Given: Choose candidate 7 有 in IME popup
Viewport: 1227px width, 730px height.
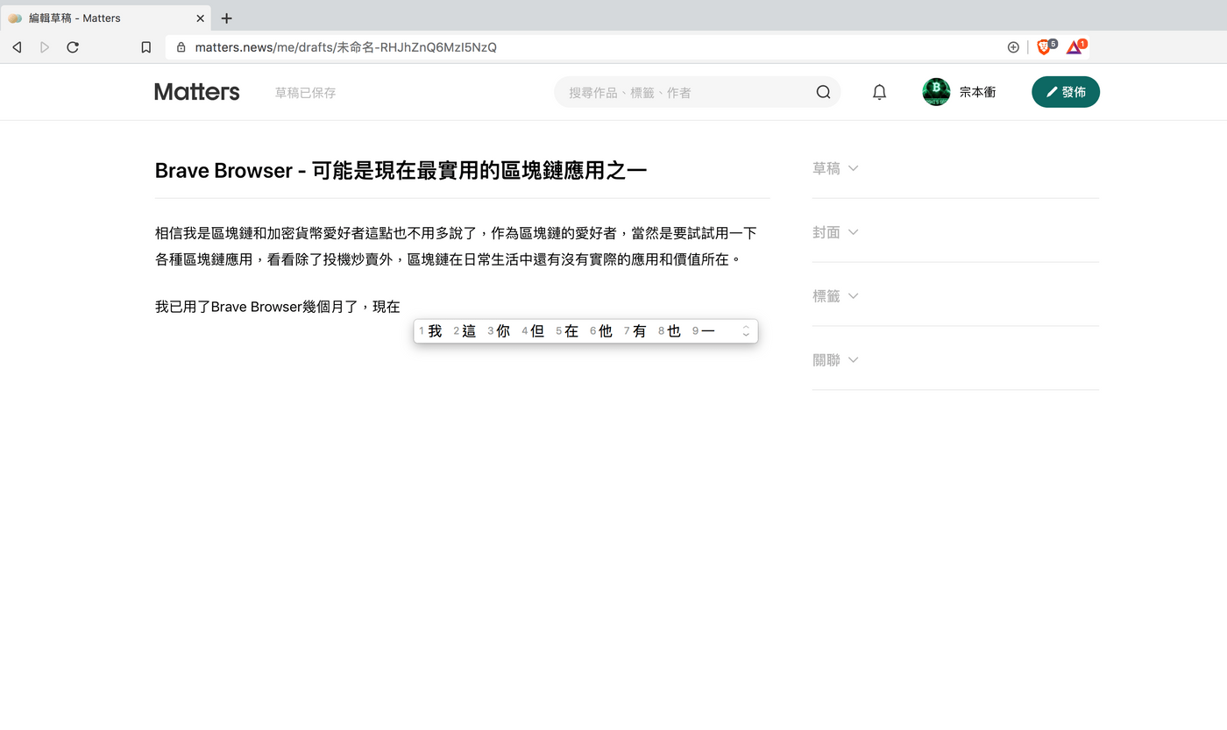Looking at the screenshot, I should click(635, 331).
